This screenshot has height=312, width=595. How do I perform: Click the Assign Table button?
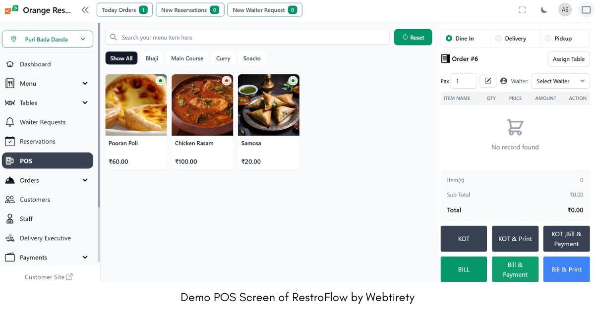[568, 59]
